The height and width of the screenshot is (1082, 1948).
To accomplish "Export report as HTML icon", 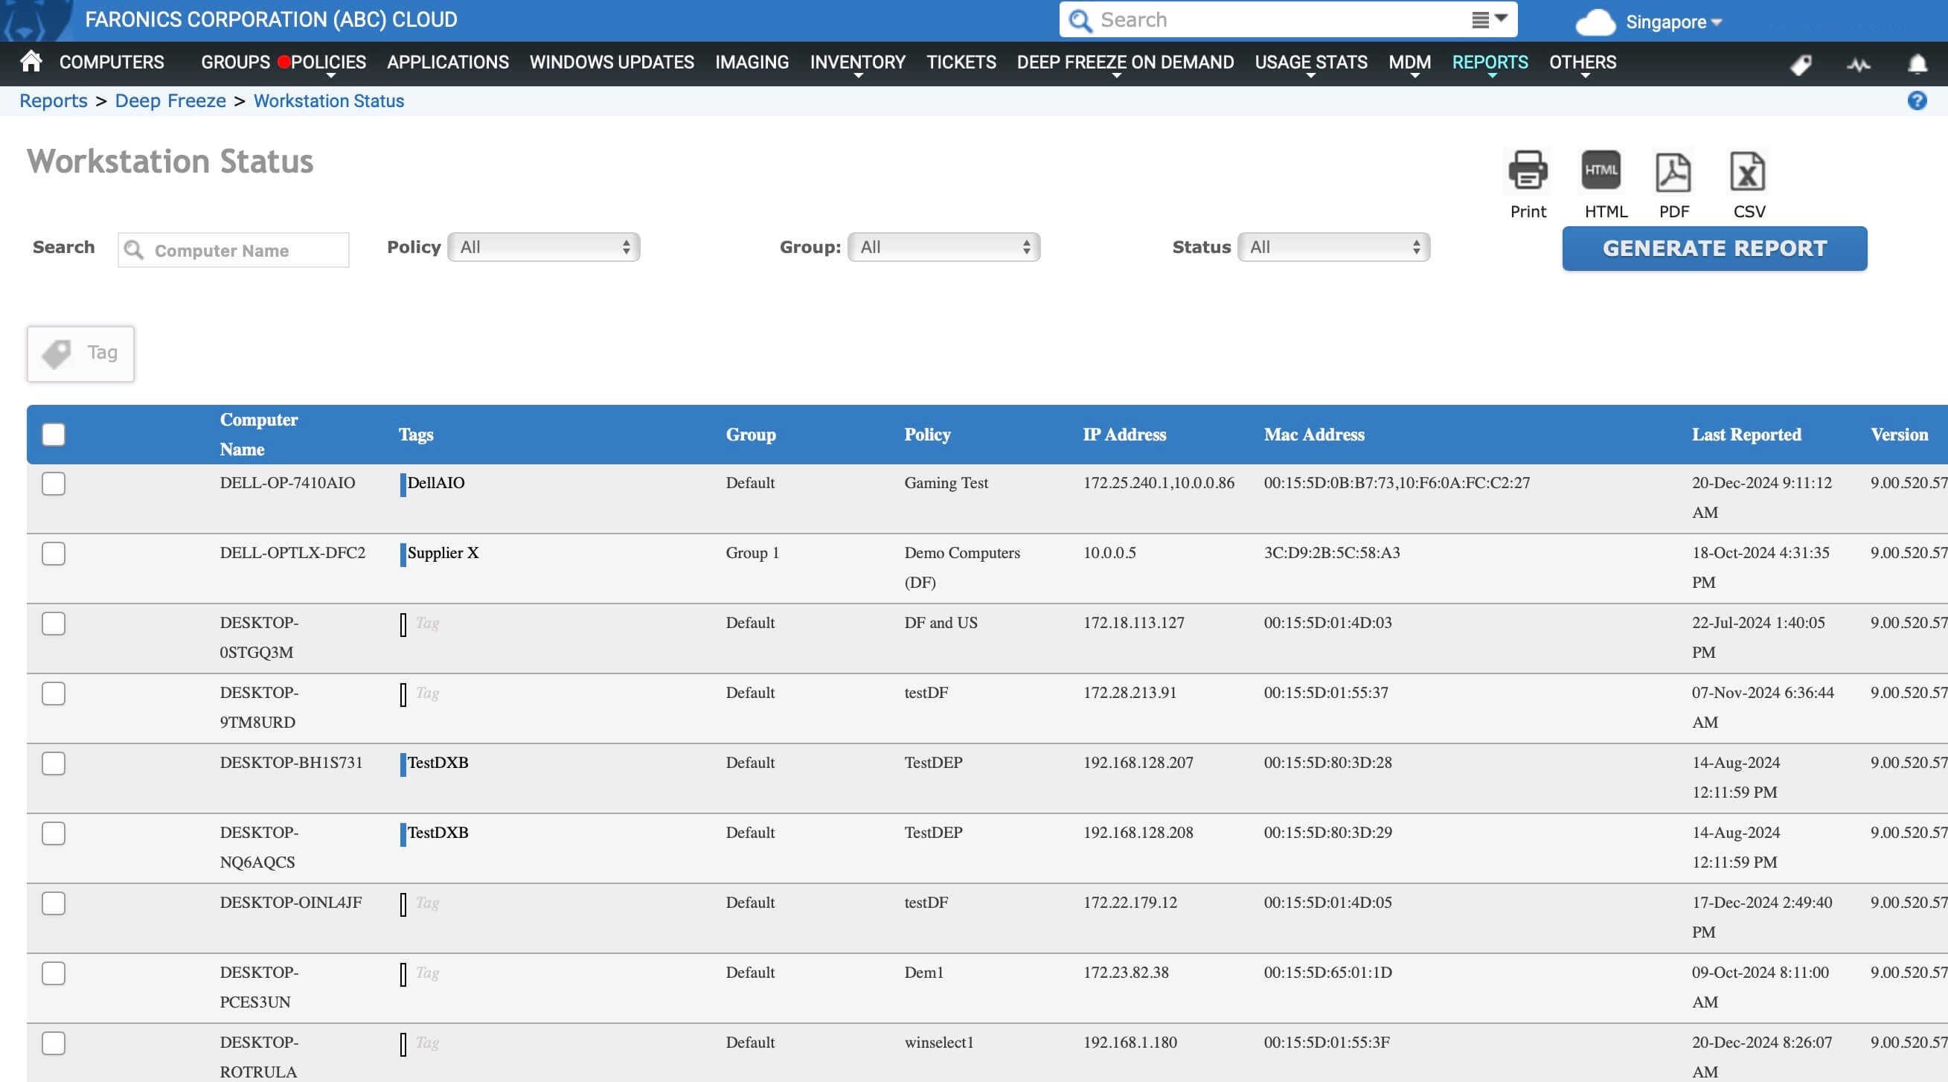I will 1601,170.
